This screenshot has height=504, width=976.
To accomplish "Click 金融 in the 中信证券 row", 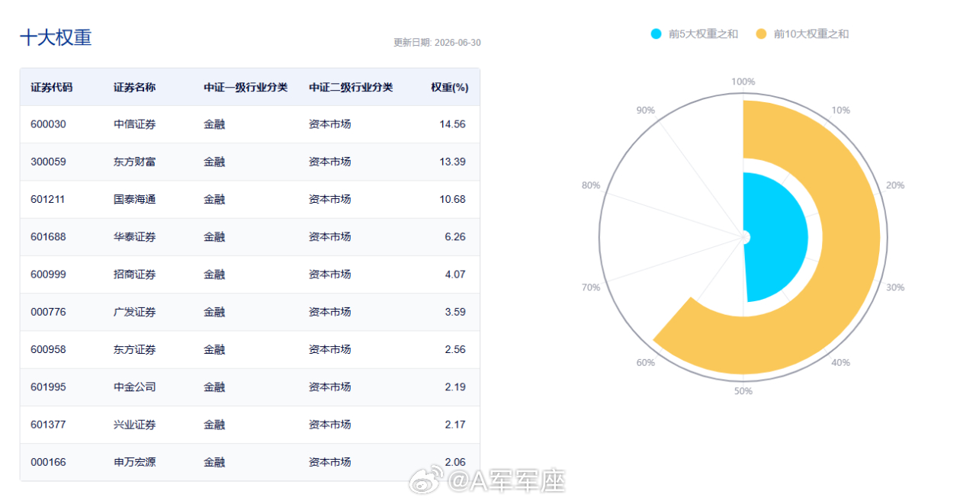I will tap(214, 124).
